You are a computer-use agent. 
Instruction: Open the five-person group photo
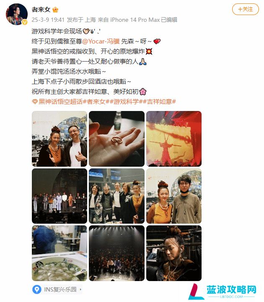tap(116, 196)
